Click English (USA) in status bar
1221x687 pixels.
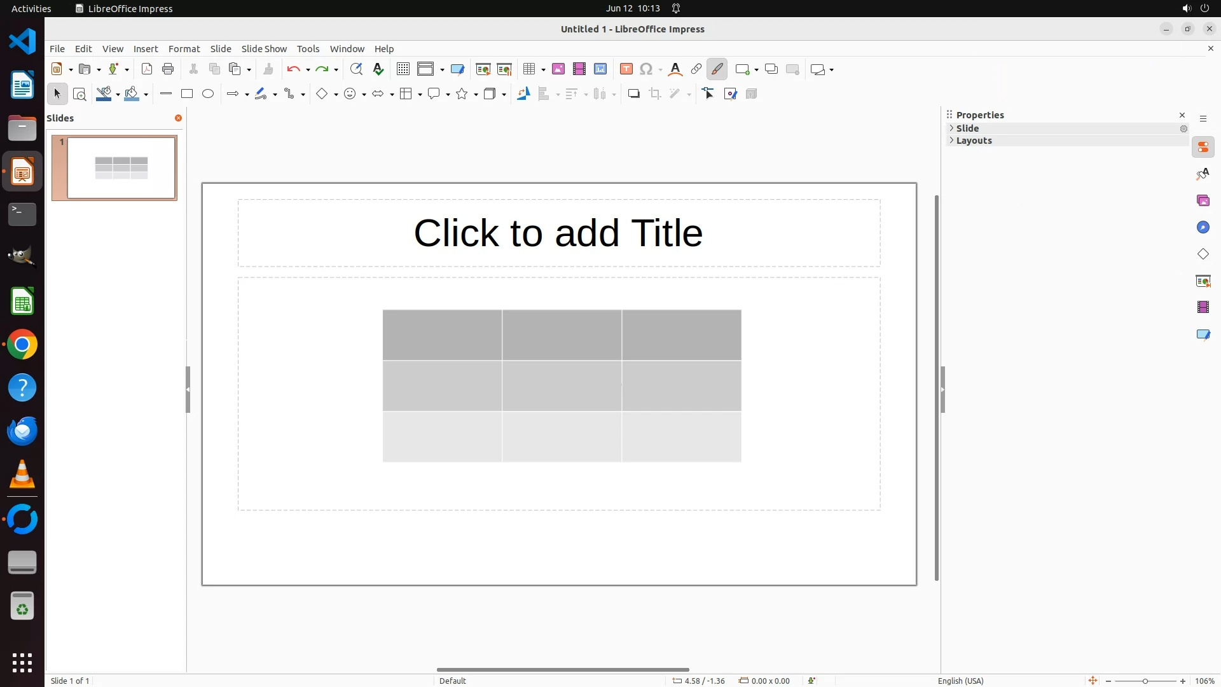click(960, 681)
